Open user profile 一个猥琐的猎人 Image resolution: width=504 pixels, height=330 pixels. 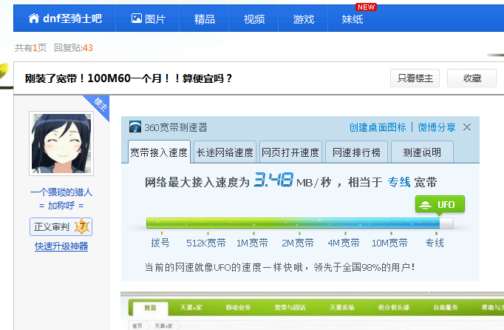coord(61,192)
